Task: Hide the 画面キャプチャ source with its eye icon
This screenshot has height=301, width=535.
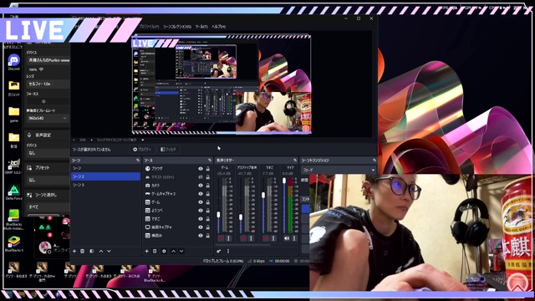Action: pos(201,227)
